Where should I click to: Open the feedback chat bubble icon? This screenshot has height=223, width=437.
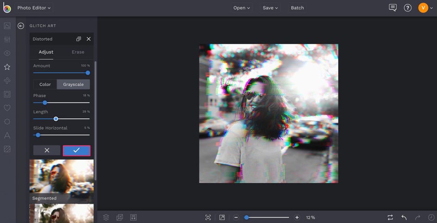(x=393, y=8)
